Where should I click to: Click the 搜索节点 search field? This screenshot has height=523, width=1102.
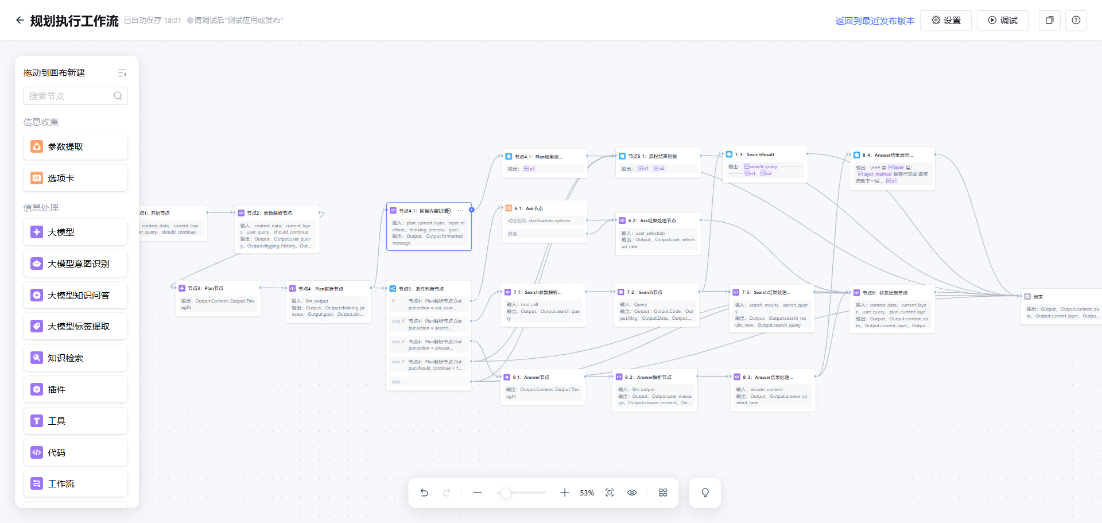point(69,96)
